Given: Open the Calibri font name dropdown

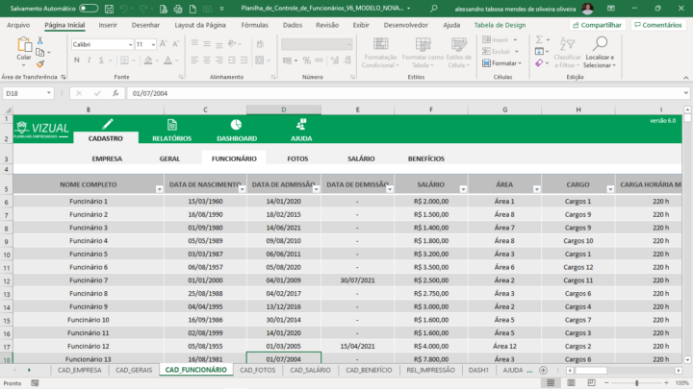Looking at the screenshot, I should click(x=129, y=44).
